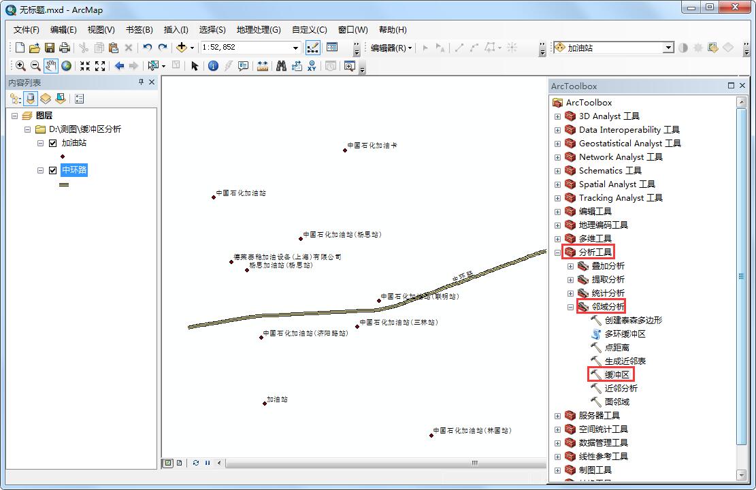Screen dimensions: 756x490
Task: Click the Redo arrow icon
Action: point(163,47)
